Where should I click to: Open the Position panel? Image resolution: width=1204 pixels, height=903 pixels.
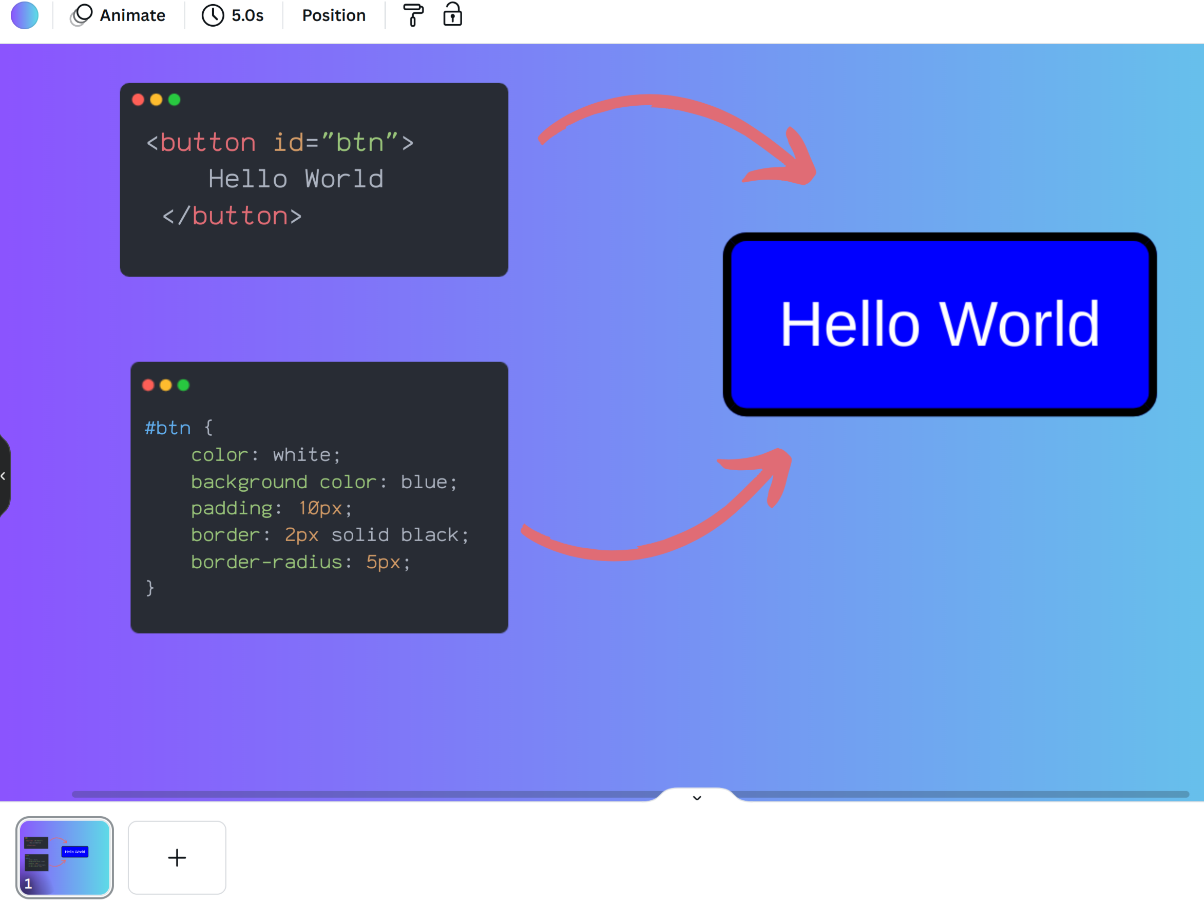pyautogui.click(x=334, y=15)
